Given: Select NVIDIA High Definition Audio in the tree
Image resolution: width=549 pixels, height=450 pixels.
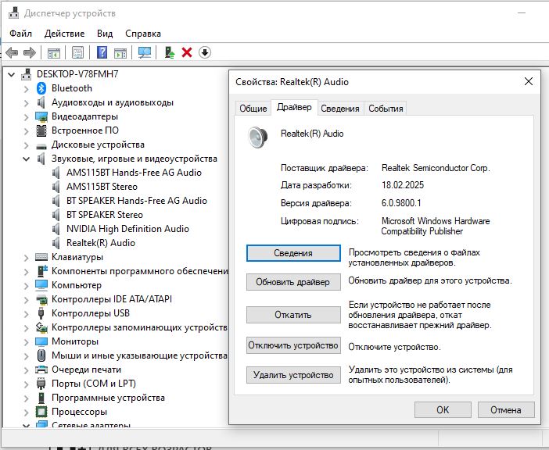Looking at the screenshot, I should tap(127, 229).
